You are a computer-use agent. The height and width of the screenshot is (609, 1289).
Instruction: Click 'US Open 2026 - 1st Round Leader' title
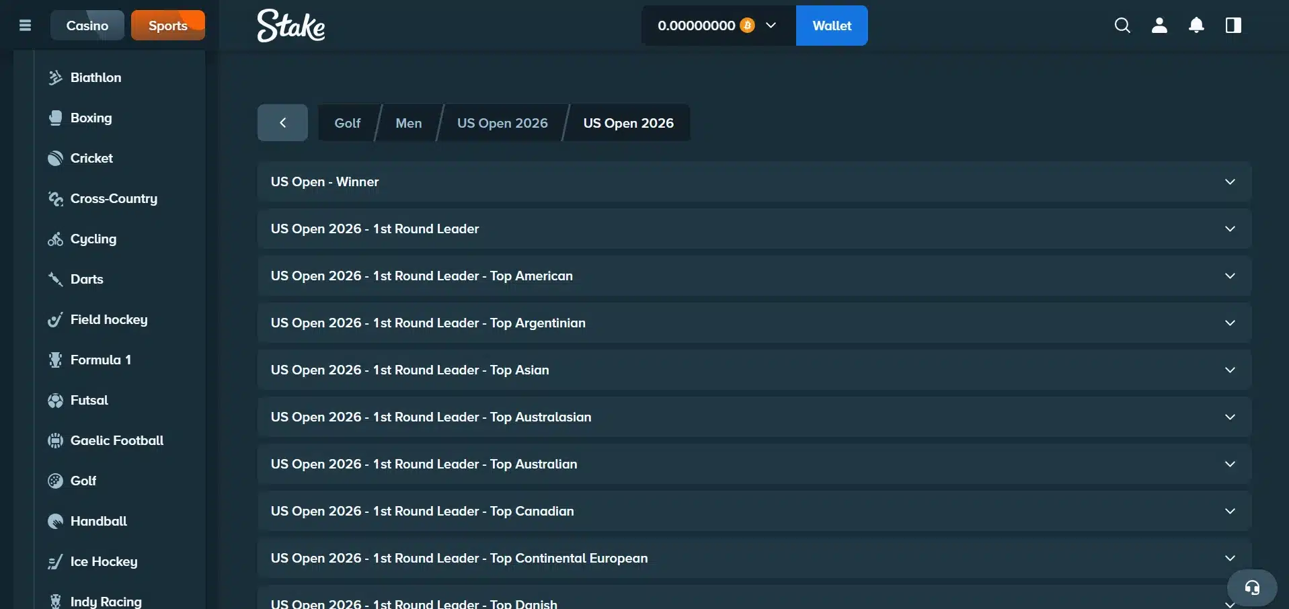tap(375, 229)
